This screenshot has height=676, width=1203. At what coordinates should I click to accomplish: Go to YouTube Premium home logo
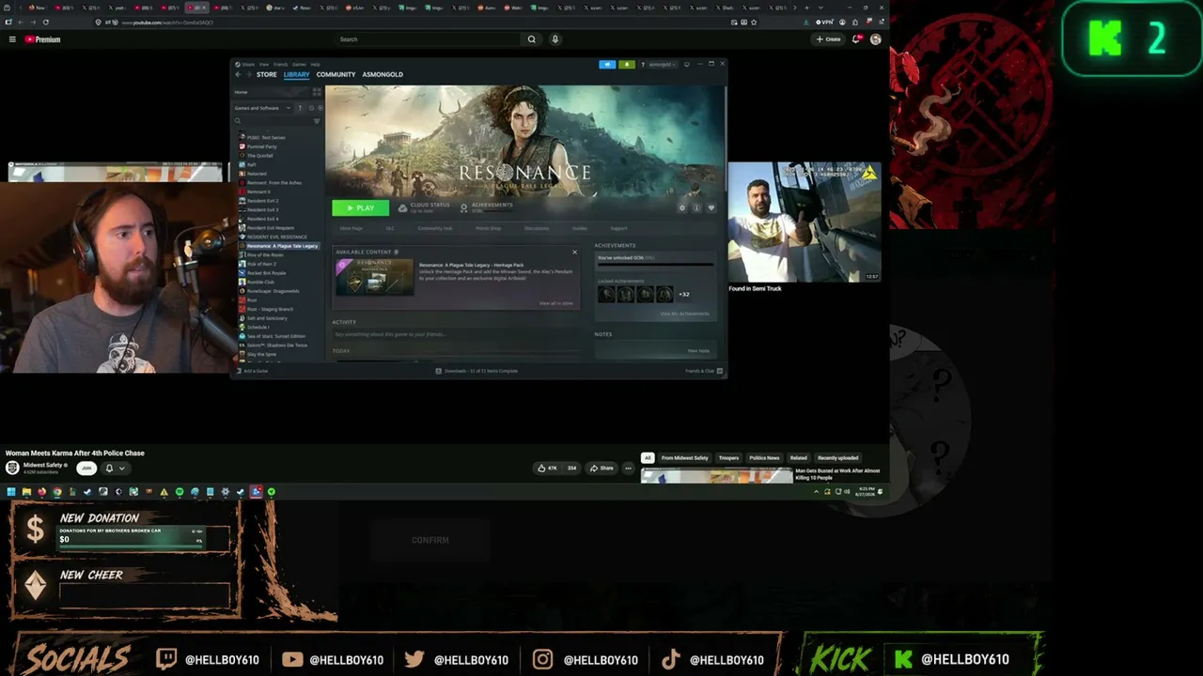click(x=42, y=39)
